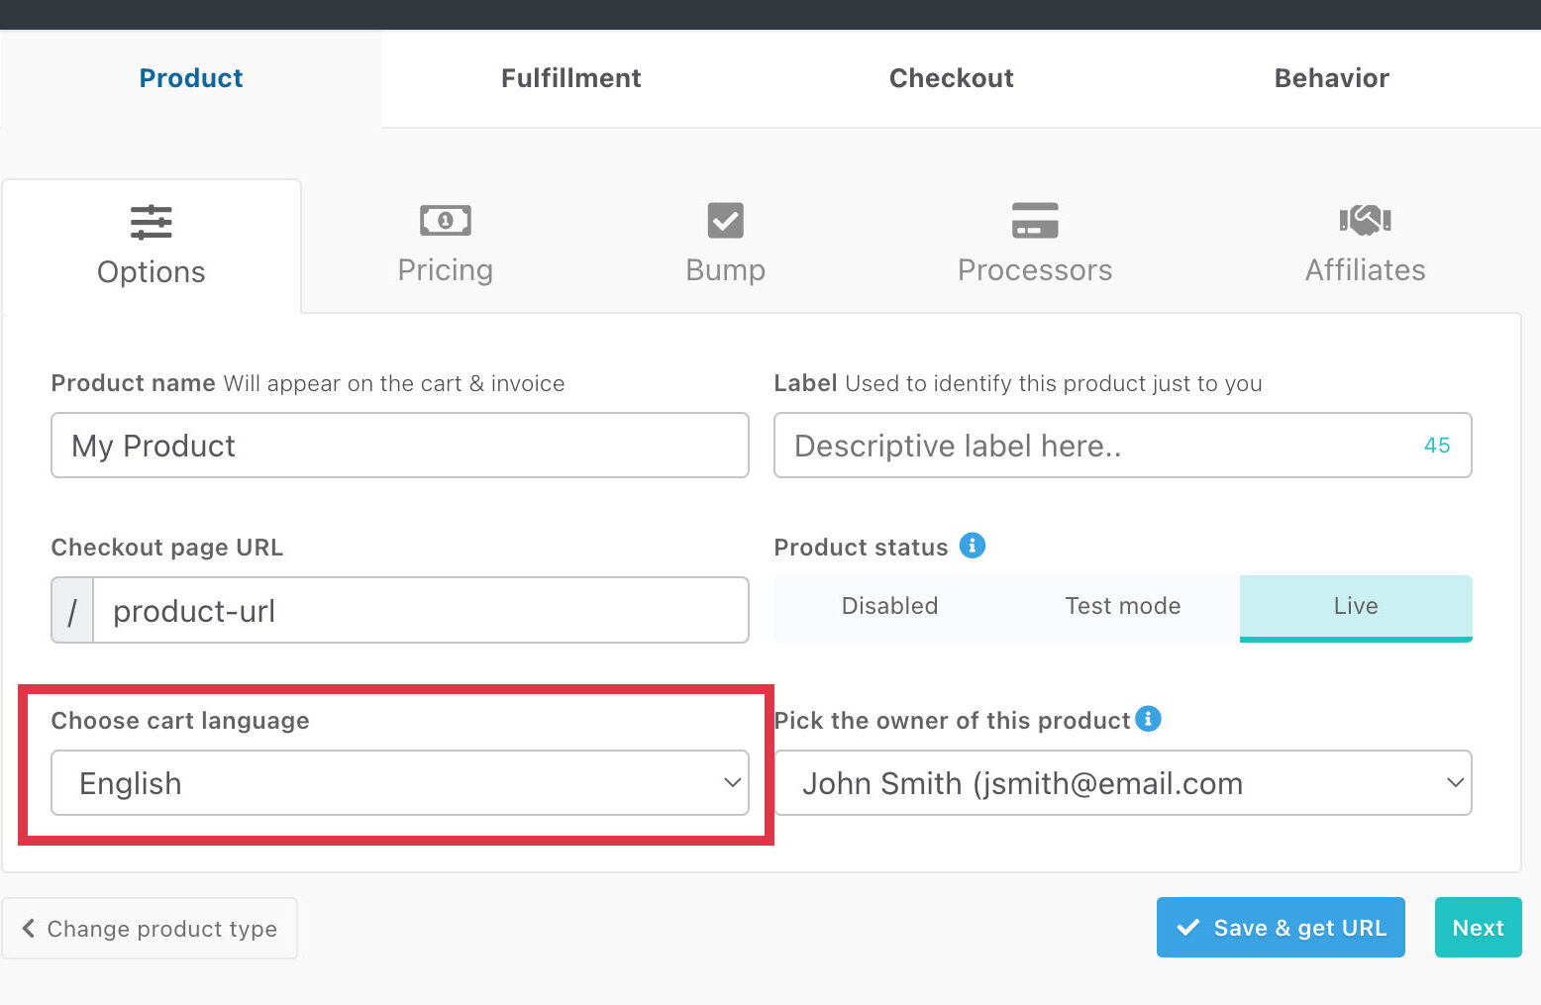Expand the product owner dropdown
The height and width of the screenshot is (1005, 1541).
click(1122, 783)
